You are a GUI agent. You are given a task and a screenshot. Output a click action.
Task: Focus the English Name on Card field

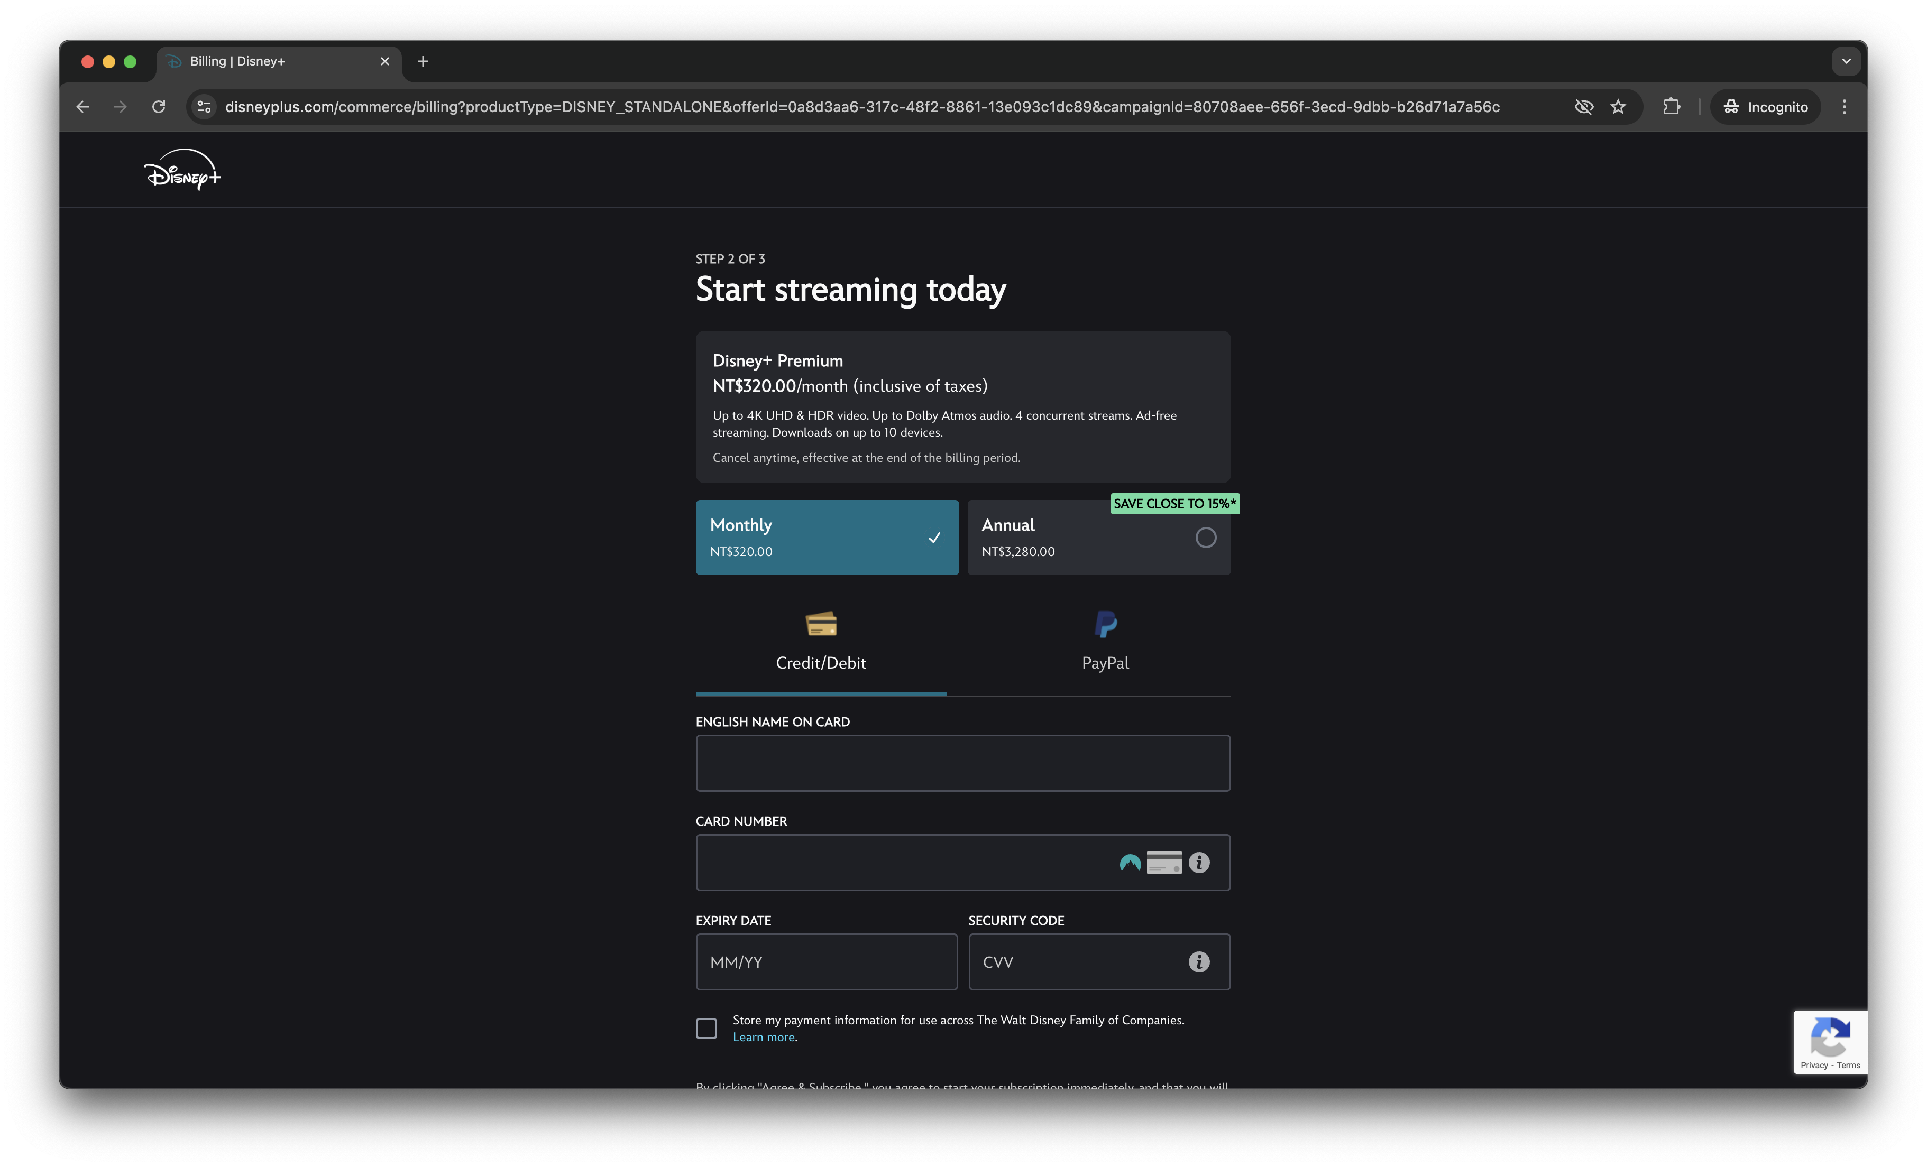coord(963,763)
